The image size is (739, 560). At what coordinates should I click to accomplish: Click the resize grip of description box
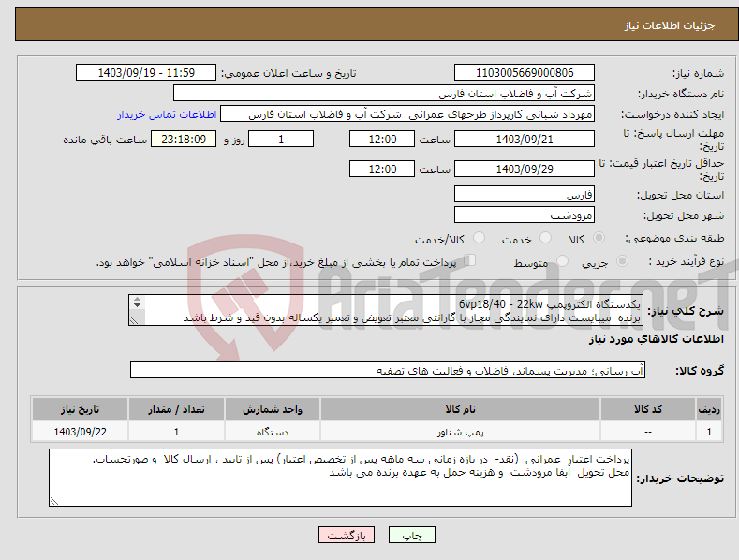134,320
